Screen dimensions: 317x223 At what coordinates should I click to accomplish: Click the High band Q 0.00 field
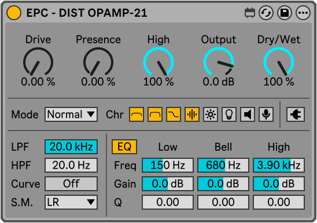pyautogui.click(x=279, y=202)
